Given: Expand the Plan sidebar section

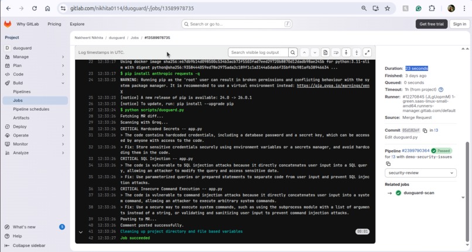Looking at the screenshot, I should [x=35, y=65].
